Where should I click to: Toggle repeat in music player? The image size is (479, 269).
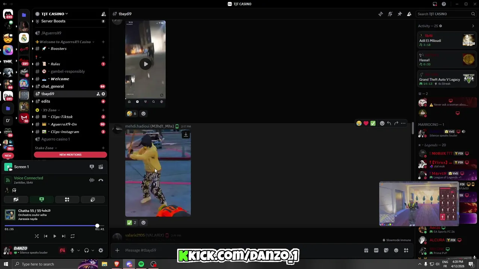[x=73, y=236]
